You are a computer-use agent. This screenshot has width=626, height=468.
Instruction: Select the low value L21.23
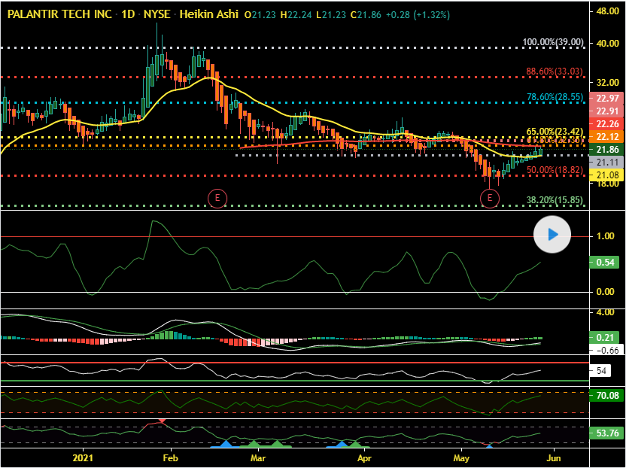tap(331, 15)
